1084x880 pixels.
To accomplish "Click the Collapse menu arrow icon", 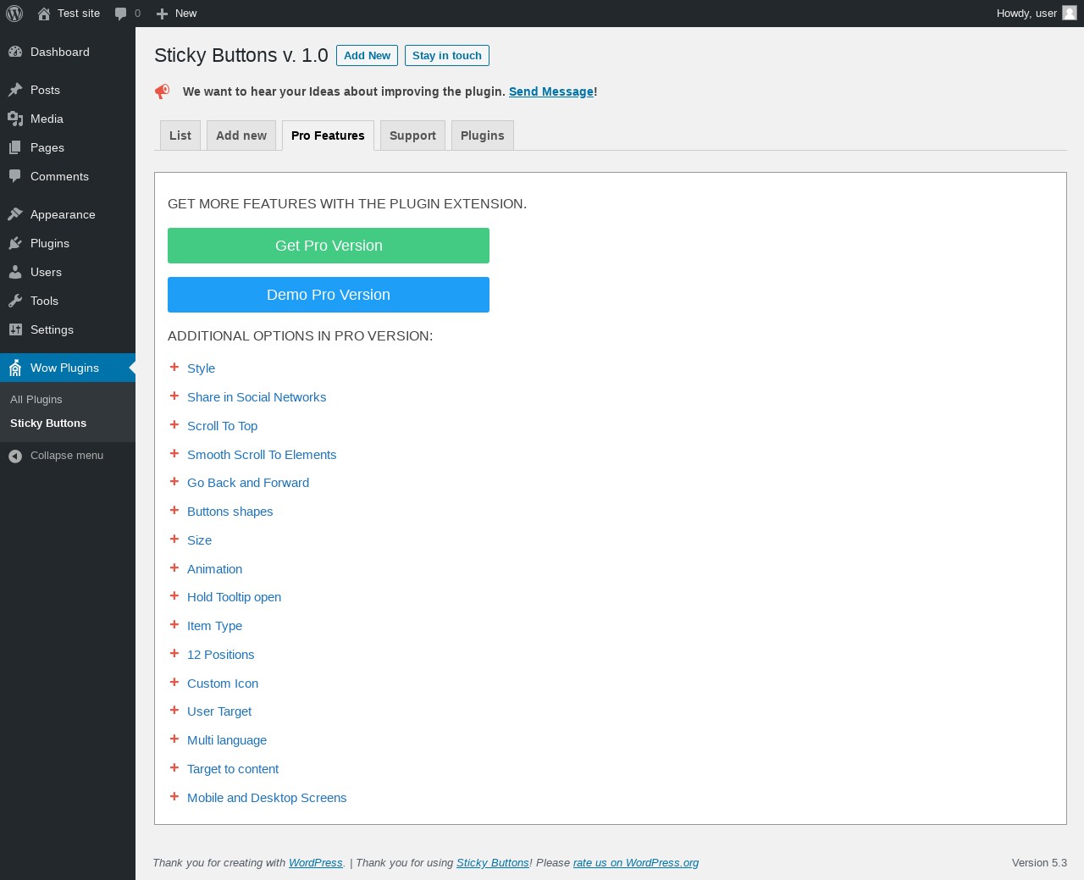I will [15, 457].
